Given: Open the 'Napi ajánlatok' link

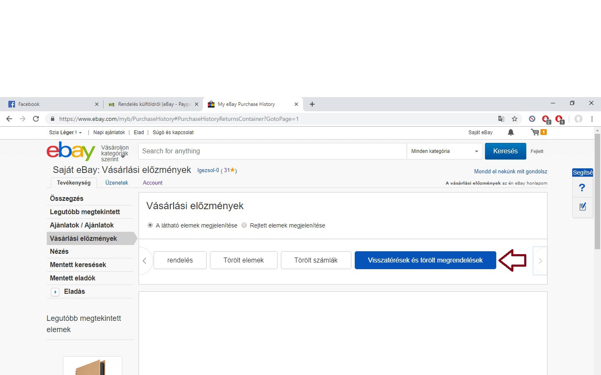Looking at the screenshot, I should 109,132.
